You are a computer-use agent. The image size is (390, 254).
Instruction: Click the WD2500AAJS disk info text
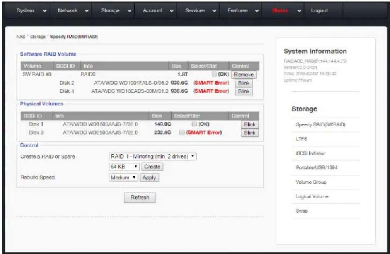[x=100, y=132]
